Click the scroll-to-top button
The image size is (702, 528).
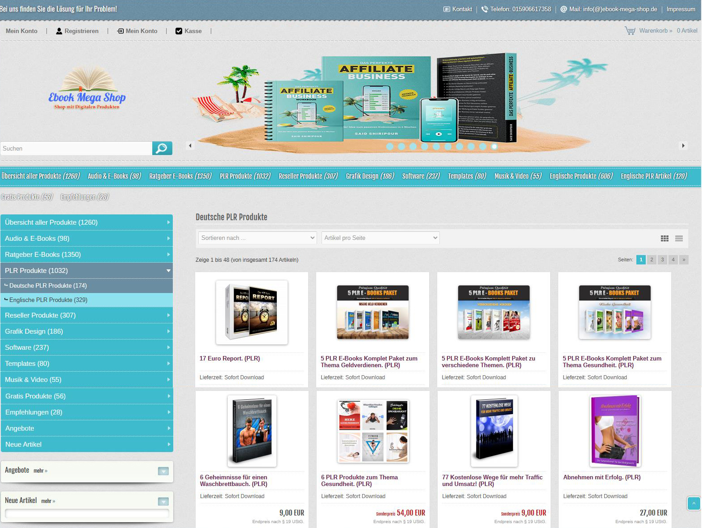(694, 503)
